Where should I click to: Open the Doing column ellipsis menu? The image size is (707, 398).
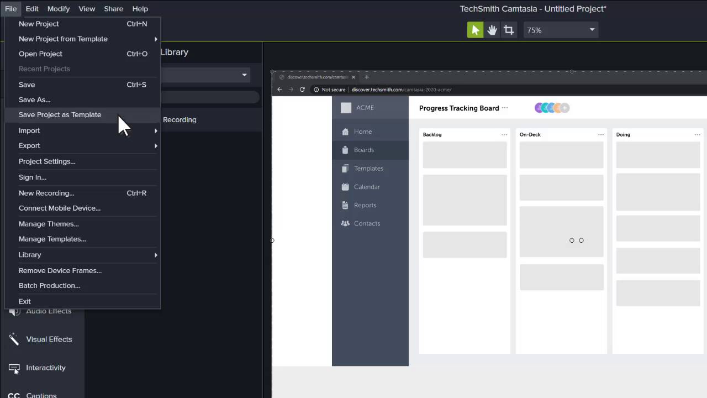[x=698, y=135]
